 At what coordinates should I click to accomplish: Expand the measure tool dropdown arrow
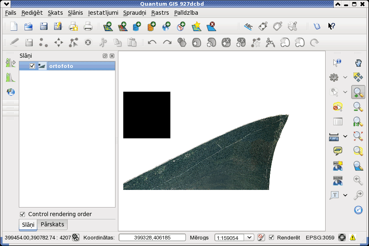coord(345,136)
